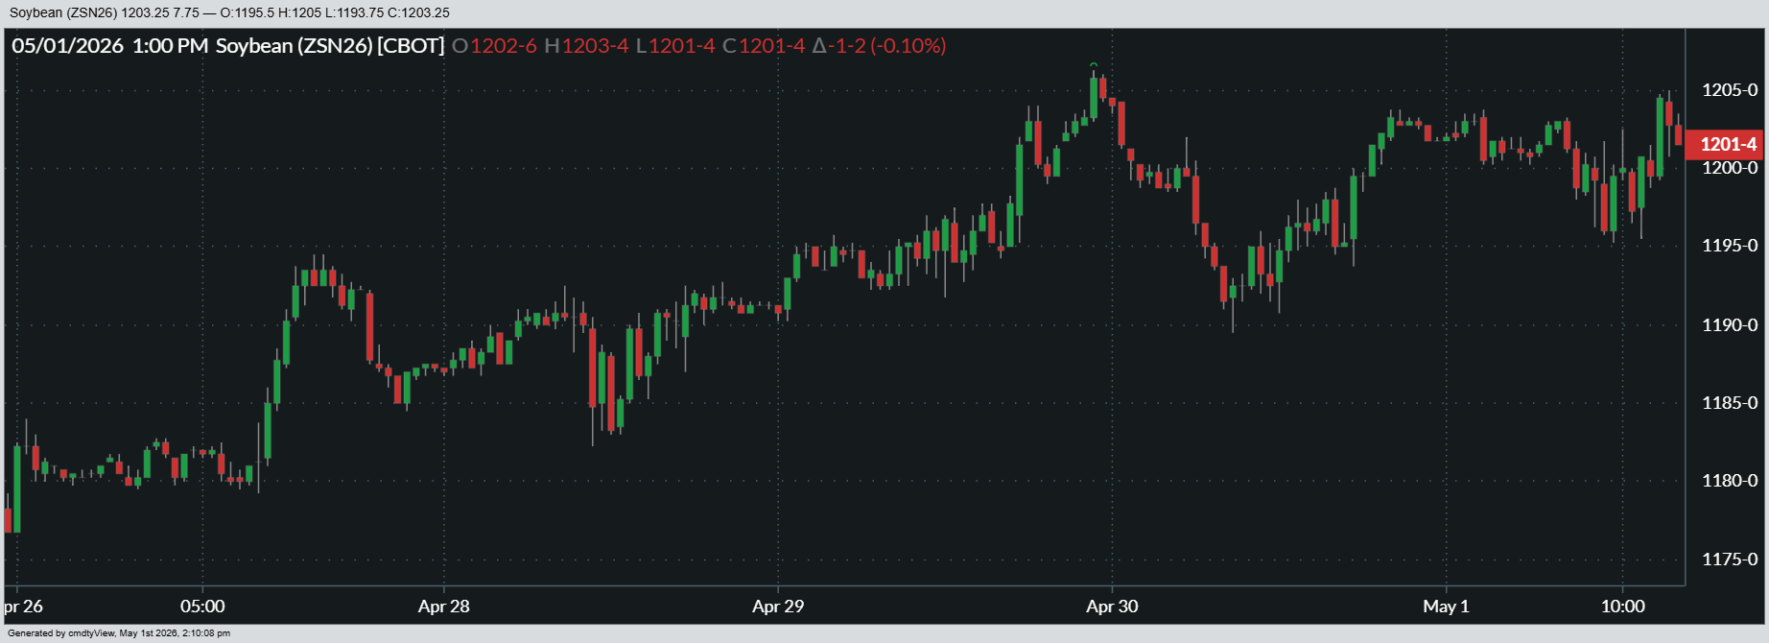Click the 05/01/2026 1:00 PM timestamp
The height and width of the screenshot is (643, 1769).
pyautogui.click(x=110, y=45)
